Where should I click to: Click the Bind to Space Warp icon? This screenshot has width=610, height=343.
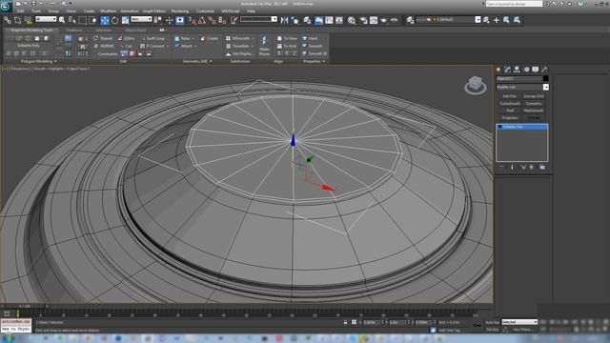coord(28,20)
